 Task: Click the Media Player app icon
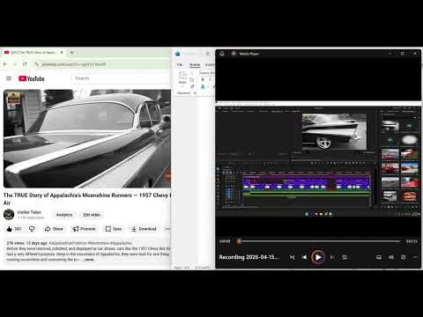point(234,54)
